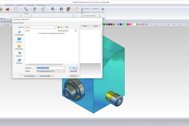Open the Stahlbau tool icon
The width and height of the screenshot is (189, 126).
coord(35,10)
